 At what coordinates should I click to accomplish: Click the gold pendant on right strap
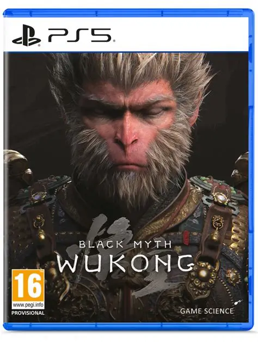tap(216, 228)
